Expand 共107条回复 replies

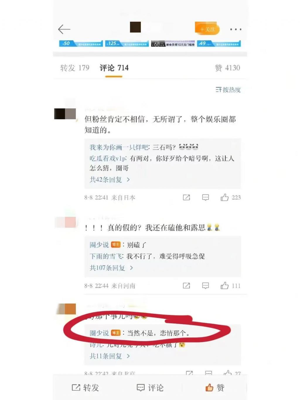point(111,268)
